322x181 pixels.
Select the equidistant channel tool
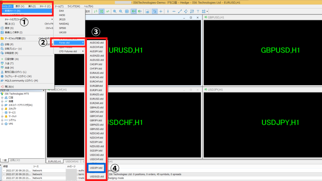(x=186, y=12)
